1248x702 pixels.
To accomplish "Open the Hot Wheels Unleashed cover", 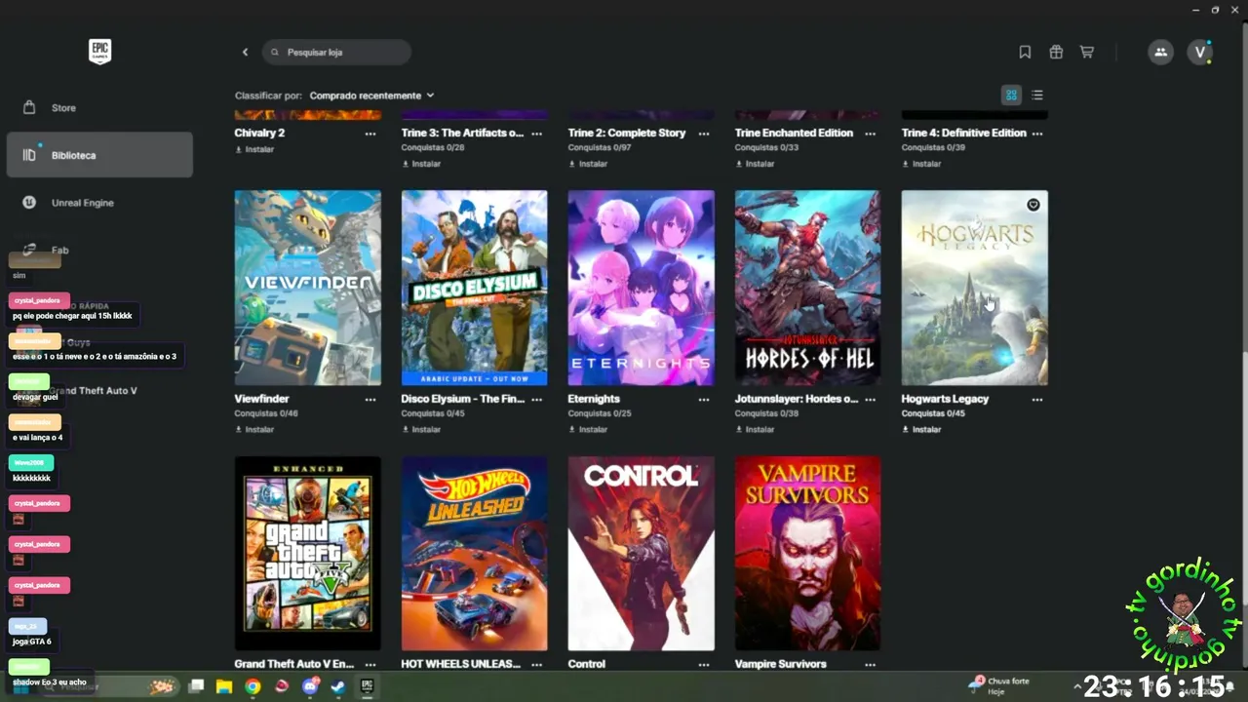I will click(475, 553).
